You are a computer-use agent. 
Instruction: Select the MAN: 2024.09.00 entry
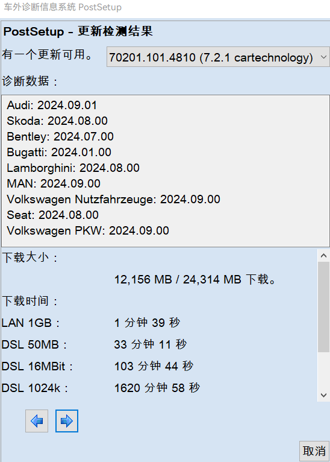(x=54, y=183)
